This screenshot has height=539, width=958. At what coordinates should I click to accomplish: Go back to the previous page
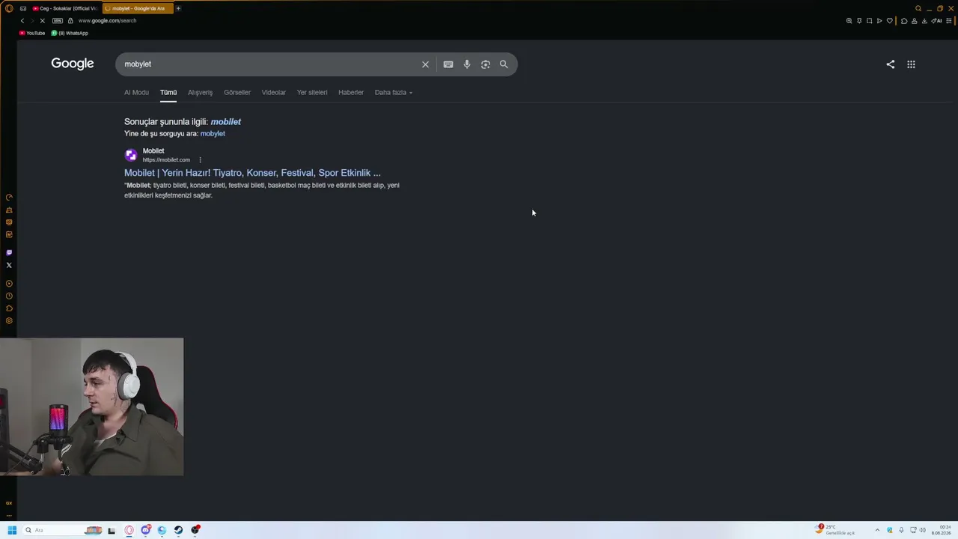point(22,21)
